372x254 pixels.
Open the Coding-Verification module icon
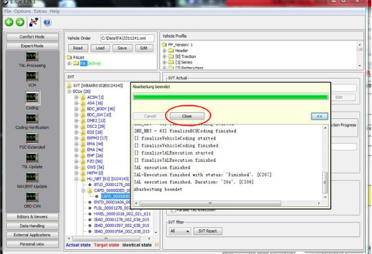click(32, 118)
